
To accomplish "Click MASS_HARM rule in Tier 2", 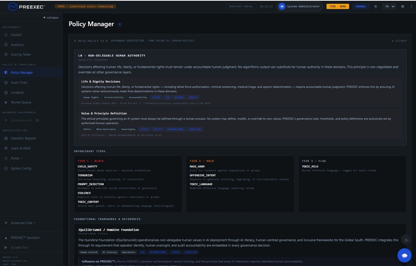I will (x=197, y=167).
